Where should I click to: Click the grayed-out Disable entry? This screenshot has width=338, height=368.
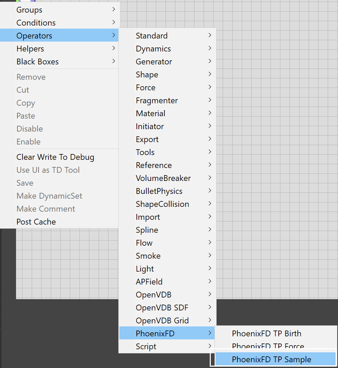coord(59,128)
